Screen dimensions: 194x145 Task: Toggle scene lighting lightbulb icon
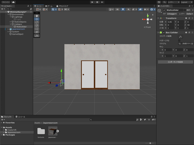123,9
